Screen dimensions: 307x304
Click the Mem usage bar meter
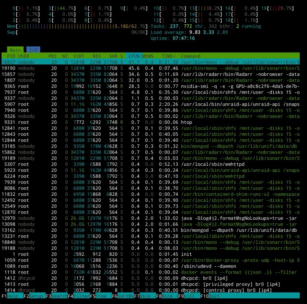click(x=77, y=26)
